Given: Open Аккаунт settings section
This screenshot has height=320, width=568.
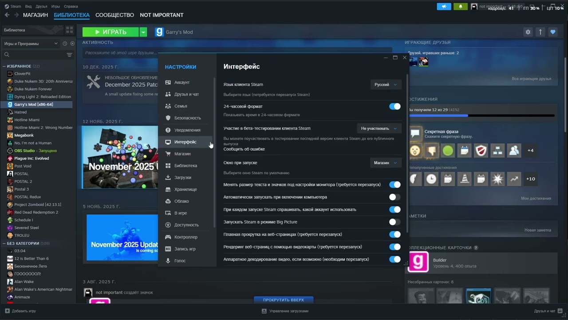Looking at the screenshot, I should 186,82.
